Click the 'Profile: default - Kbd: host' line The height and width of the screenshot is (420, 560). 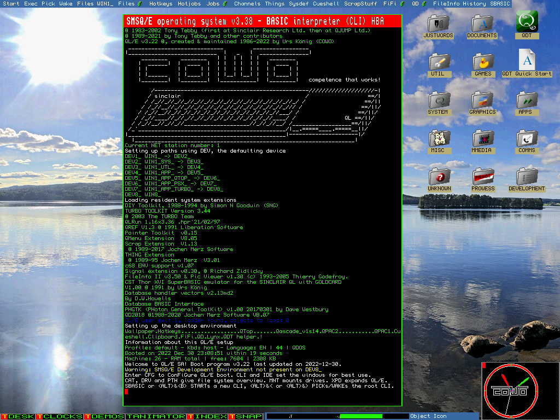(215, 348)
